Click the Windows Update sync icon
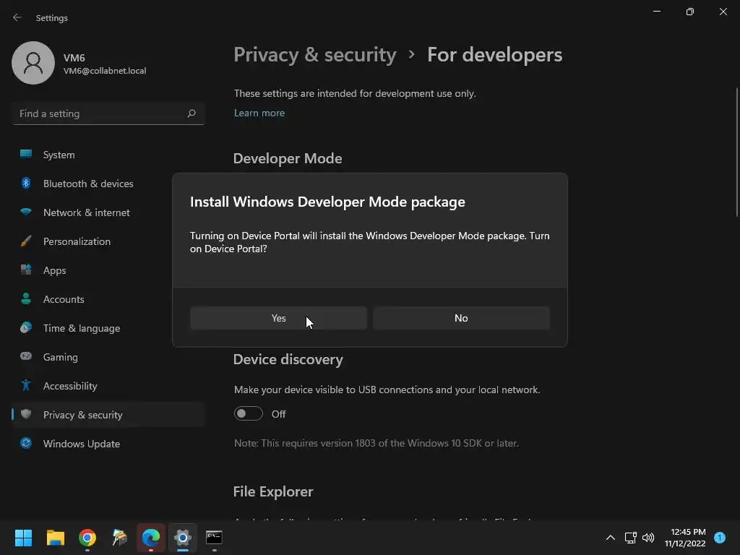This screenshot has width=740, height=555. click(x=26, y=443)
